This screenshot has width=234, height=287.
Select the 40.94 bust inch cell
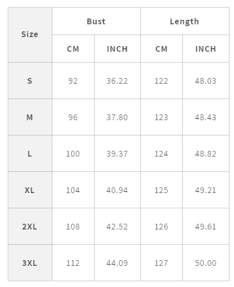coord(117,190)
